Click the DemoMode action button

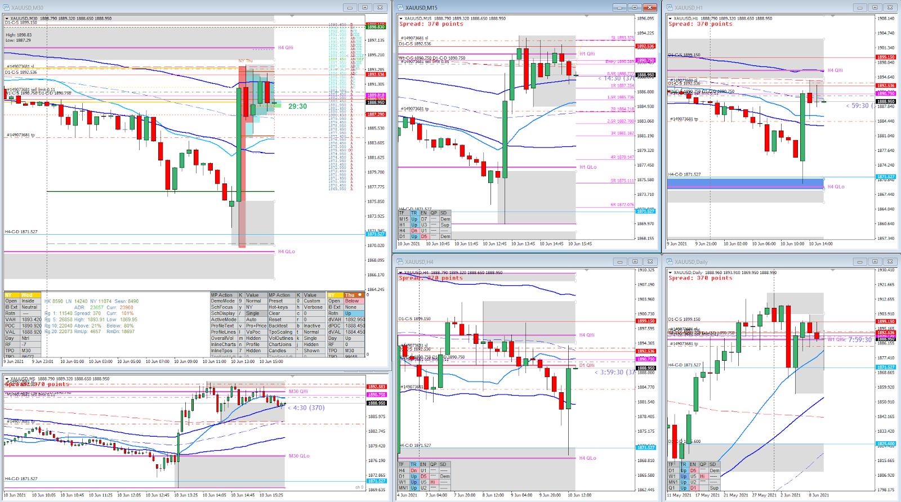click(x=223, y=301)
